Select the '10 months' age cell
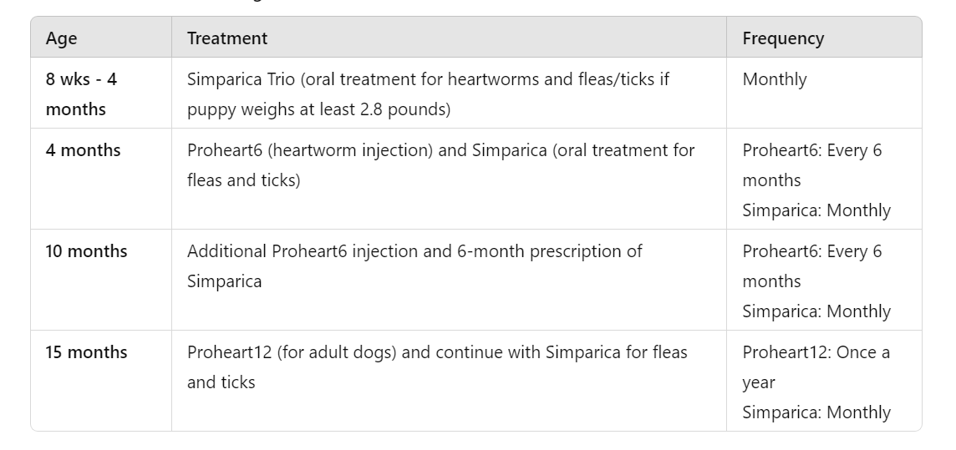Screen dimensions: 956x450 click(x=87, y=251)
